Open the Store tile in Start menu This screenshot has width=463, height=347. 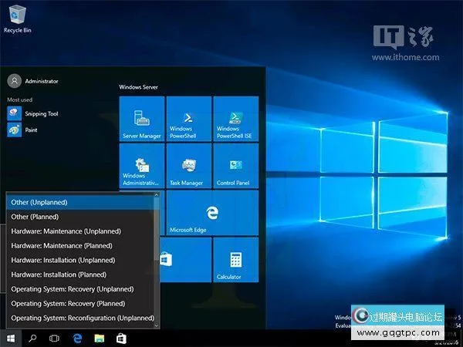pyautogui.click(x=188, y=260)
